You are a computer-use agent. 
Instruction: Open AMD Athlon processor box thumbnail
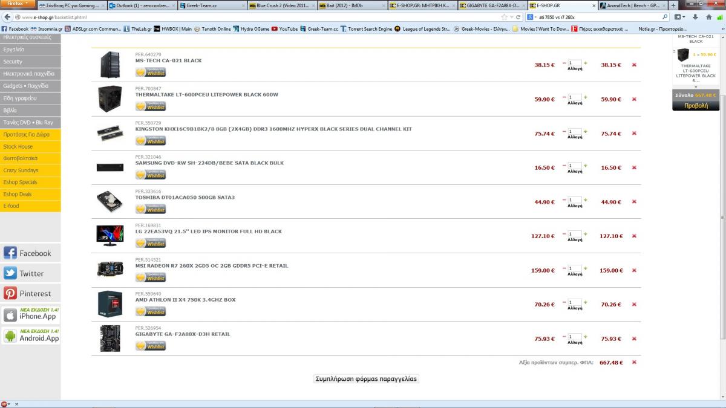click(110, 304)
